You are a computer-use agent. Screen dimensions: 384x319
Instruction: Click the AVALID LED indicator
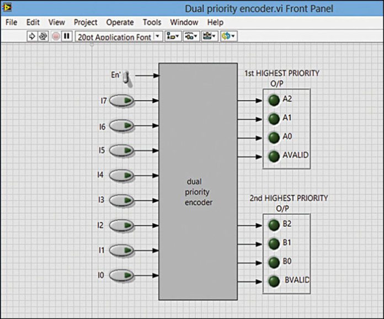(x=274, y=156)
